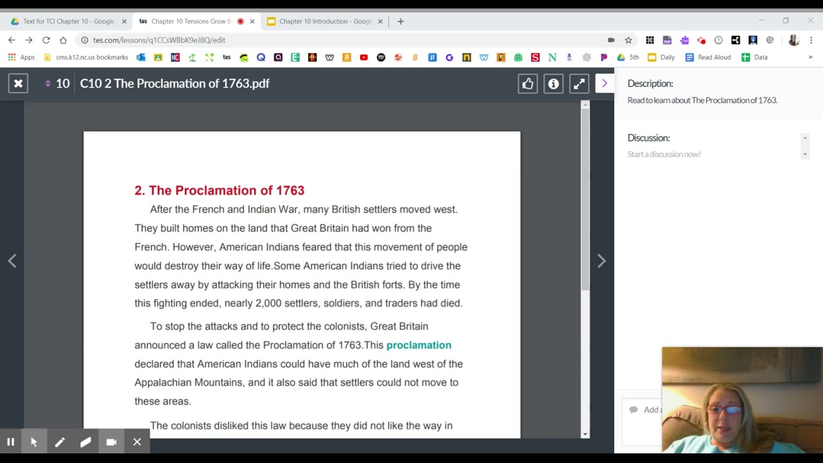Click the browser home button
823x463 pixels.
[x=63, y=40]
